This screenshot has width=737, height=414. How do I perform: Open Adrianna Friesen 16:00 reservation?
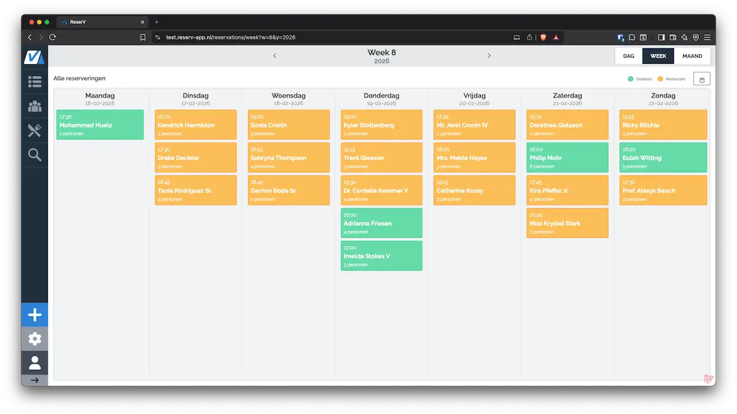[x=381, y=223]
